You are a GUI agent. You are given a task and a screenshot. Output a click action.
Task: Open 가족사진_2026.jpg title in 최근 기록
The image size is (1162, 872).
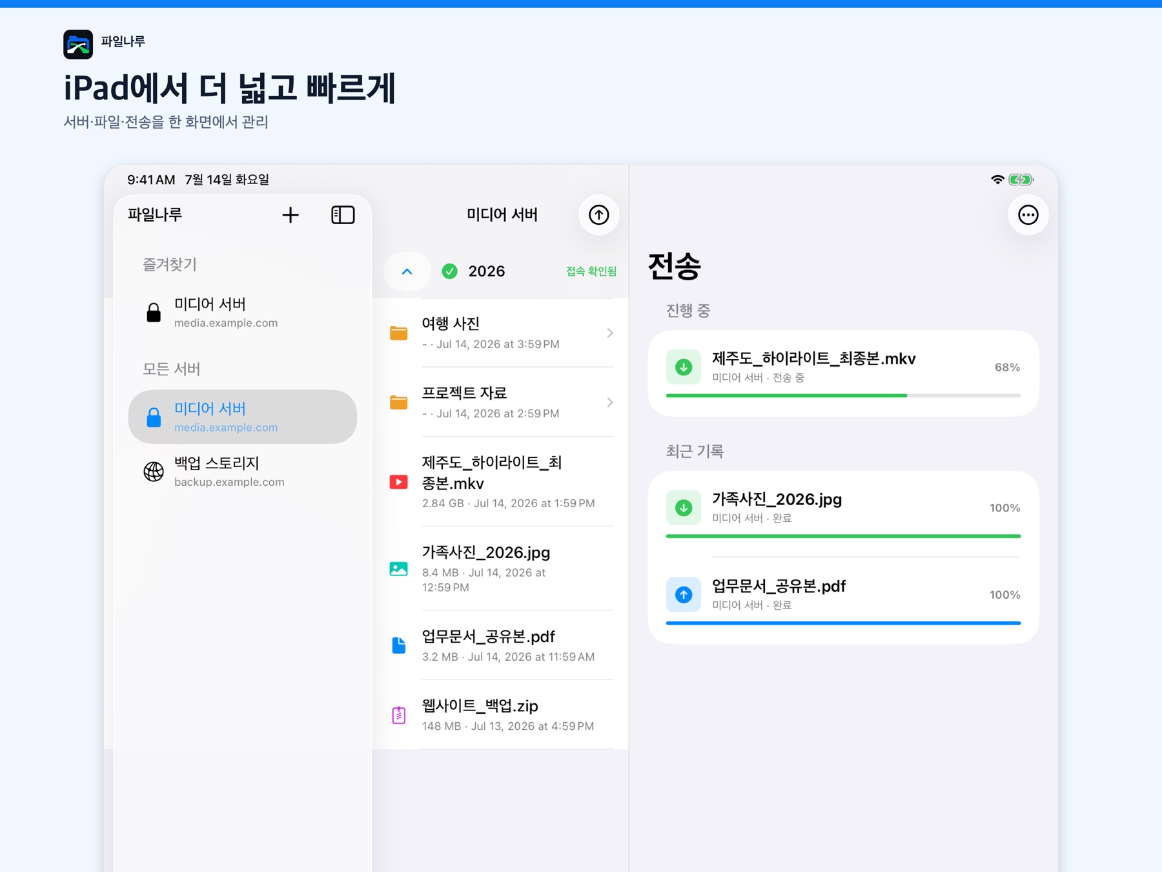point(777,499)
